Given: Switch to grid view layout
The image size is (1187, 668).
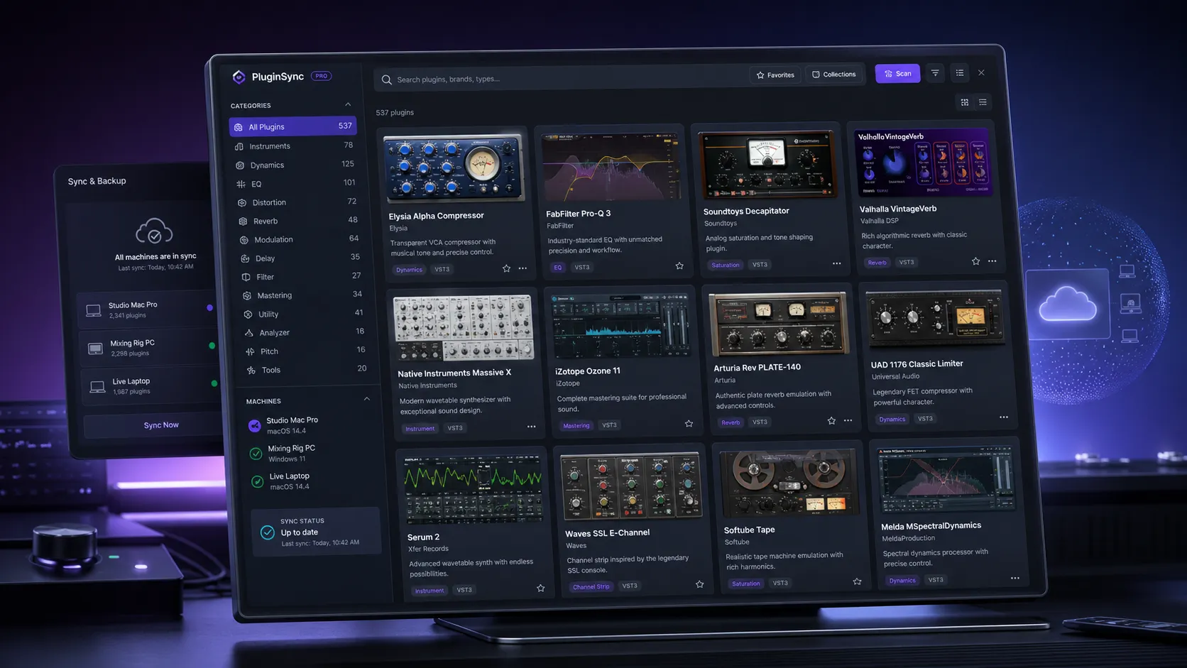Looking at the screenshot, I should [x=965, y=102].
